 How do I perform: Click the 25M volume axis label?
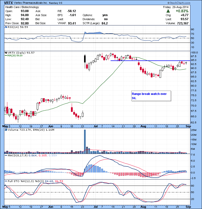point(194,130)
